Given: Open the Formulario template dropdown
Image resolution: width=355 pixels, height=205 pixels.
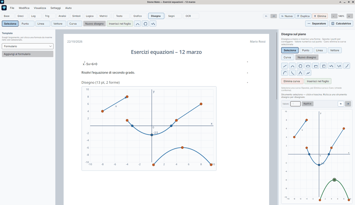Looking at the screenshot, I should tap(28, 46).
